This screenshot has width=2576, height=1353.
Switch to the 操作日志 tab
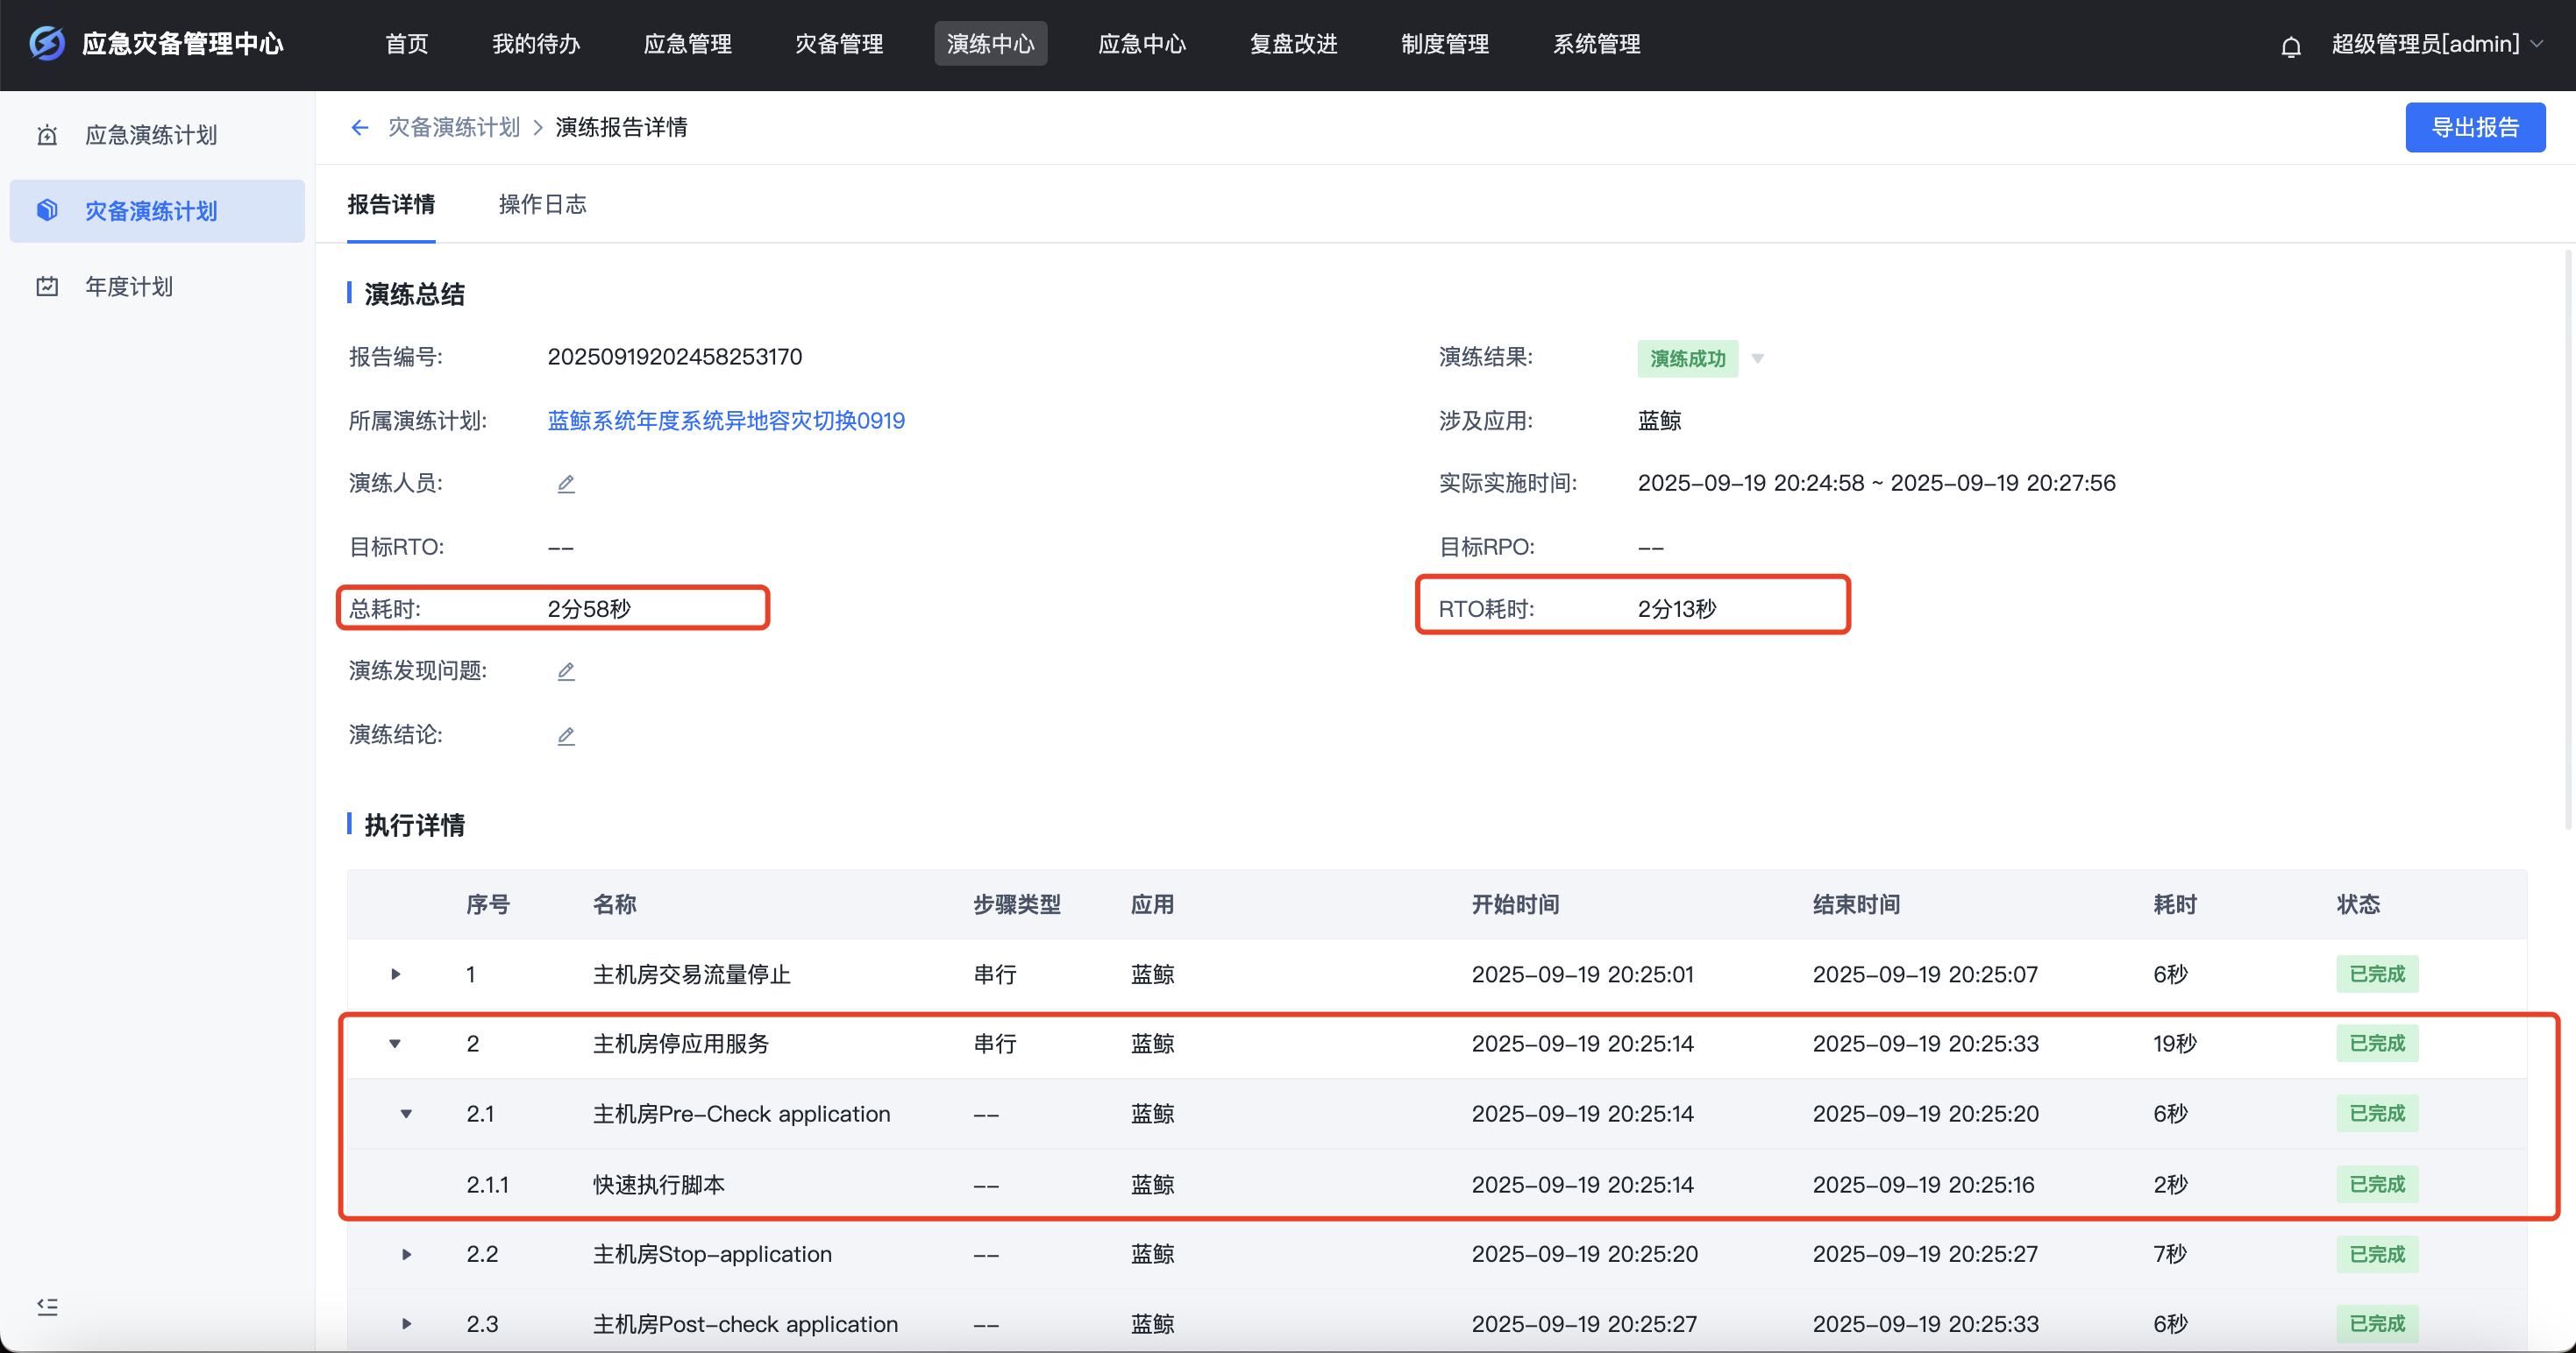542,205
